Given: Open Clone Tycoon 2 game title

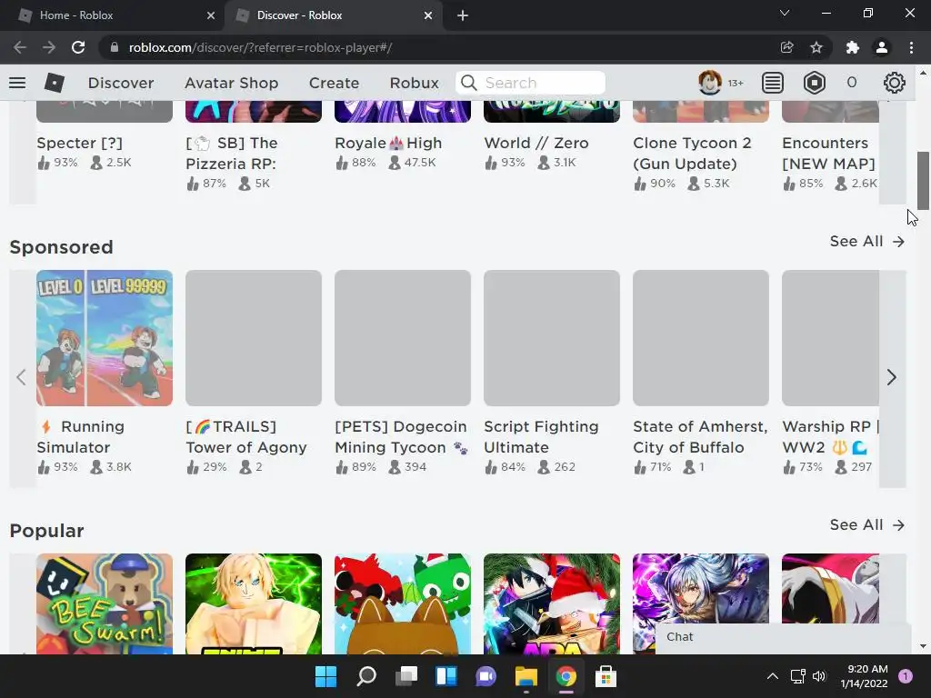Looking at the screenshot, I should [692, 153].
